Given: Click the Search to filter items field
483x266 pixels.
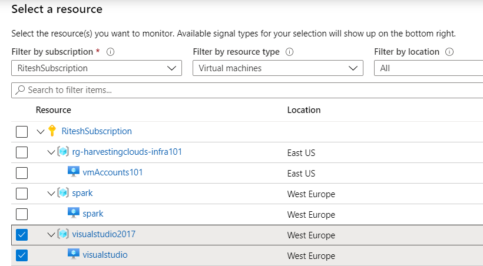Looking at the screenshot, I should [247, 90].
